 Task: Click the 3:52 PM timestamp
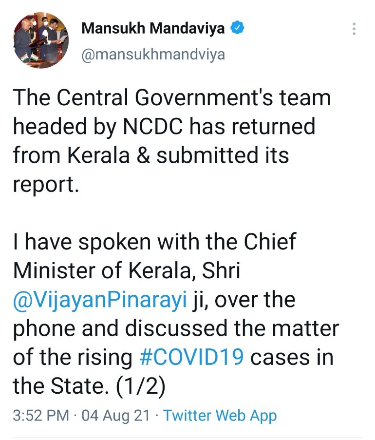coord(41,416)
